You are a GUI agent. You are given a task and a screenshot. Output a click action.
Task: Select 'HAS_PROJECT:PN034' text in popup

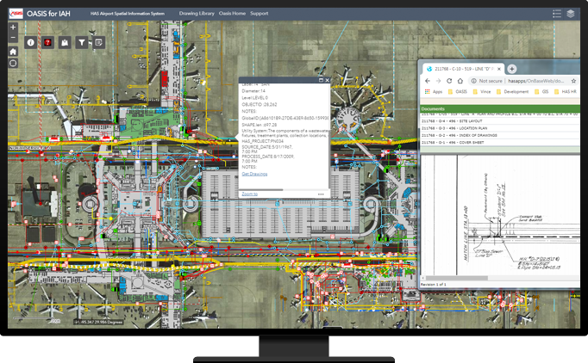(x=262, y=141)
